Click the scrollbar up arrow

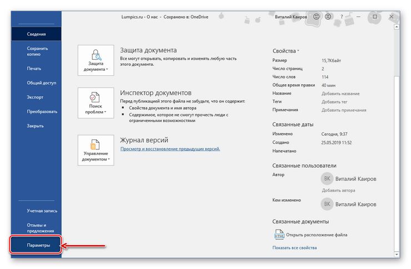click(x=397, y=27)
